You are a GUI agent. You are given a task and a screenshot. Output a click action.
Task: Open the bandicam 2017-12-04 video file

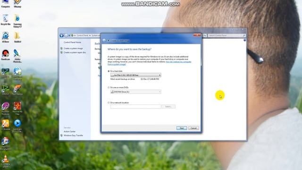(x=17, y=126)
